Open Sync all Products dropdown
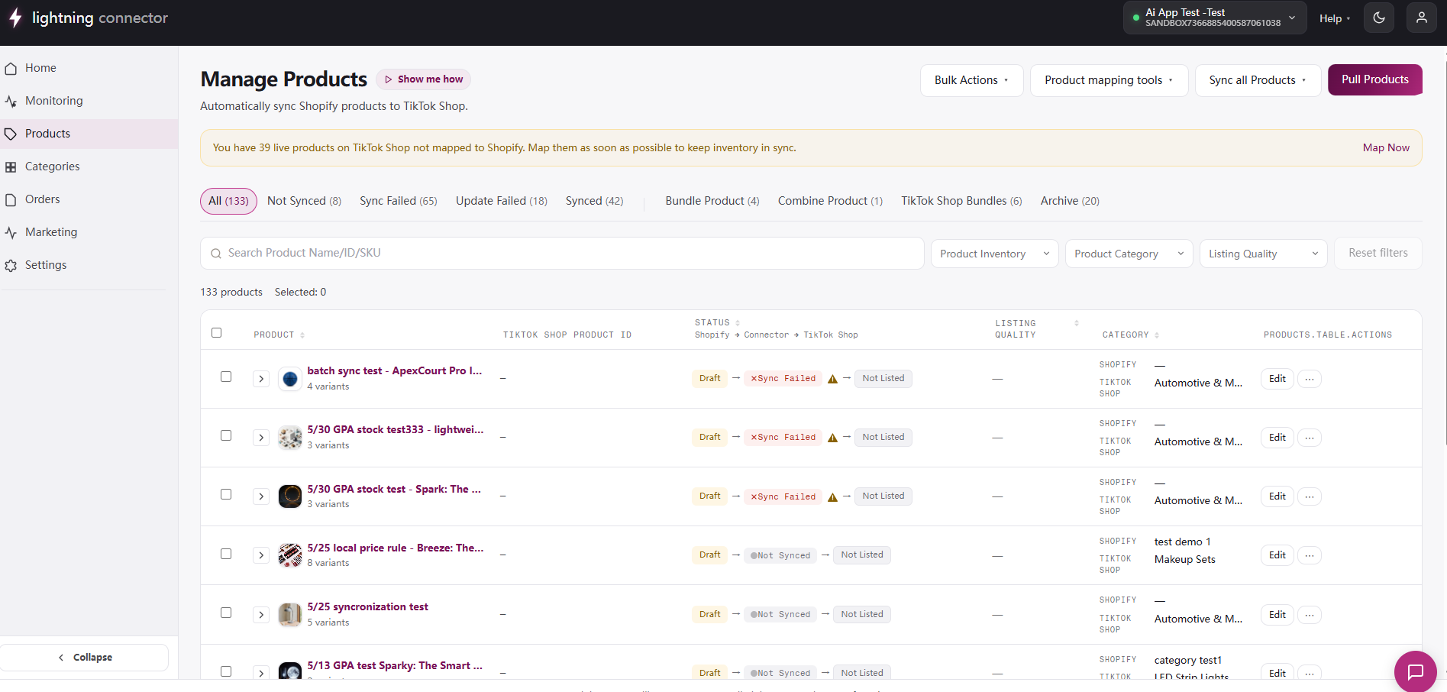Viewport: 1447px width, 692px height. [x=1258, y=80]
